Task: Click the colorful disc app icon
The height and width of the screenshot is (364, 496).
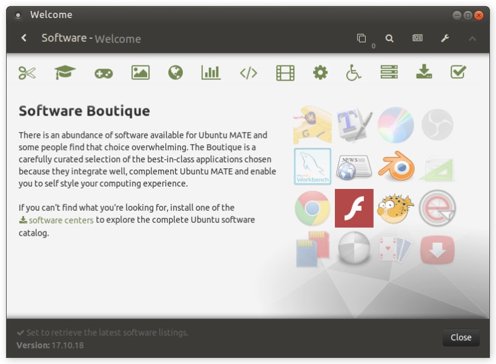Action: pos(395,125)
